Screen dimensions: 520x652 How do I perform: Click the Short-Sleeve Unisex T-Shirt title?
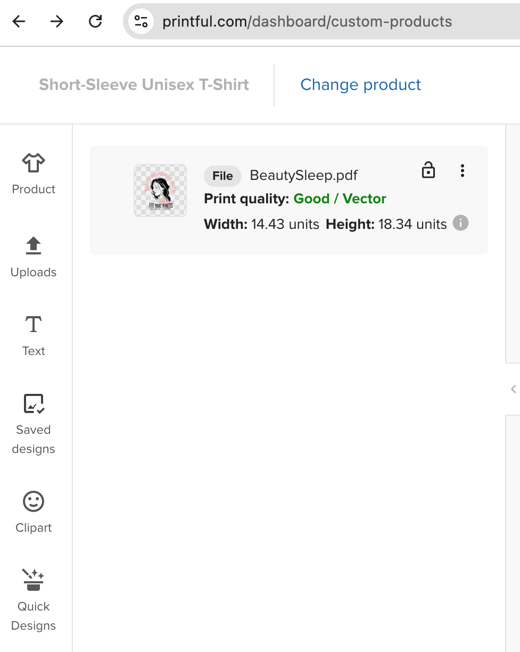pyautogui.click(x=144, y=85)
